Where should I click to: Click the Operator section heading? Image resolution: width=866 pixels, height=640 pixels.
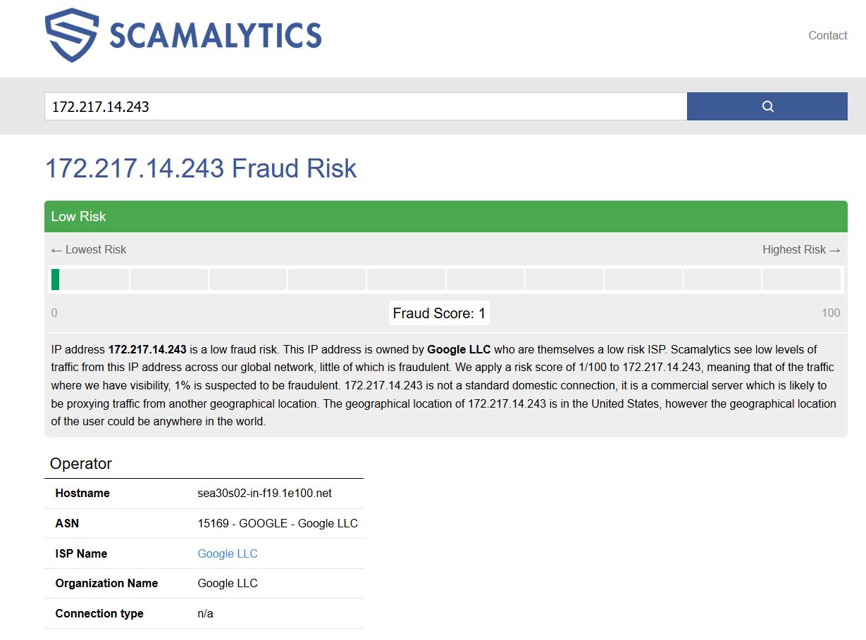[80, 463]
